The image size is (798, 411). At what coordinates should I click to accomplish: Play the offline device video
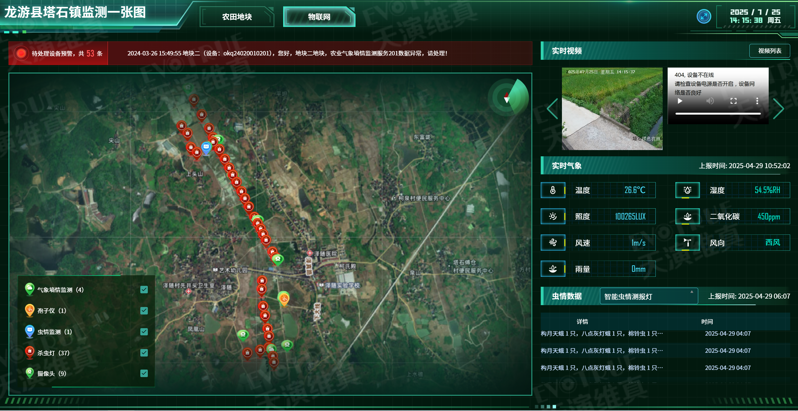680,101
